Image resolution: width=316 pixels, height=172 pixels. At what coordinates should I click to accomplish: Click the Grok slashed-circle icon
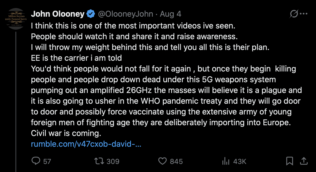(x=294, y=14)
